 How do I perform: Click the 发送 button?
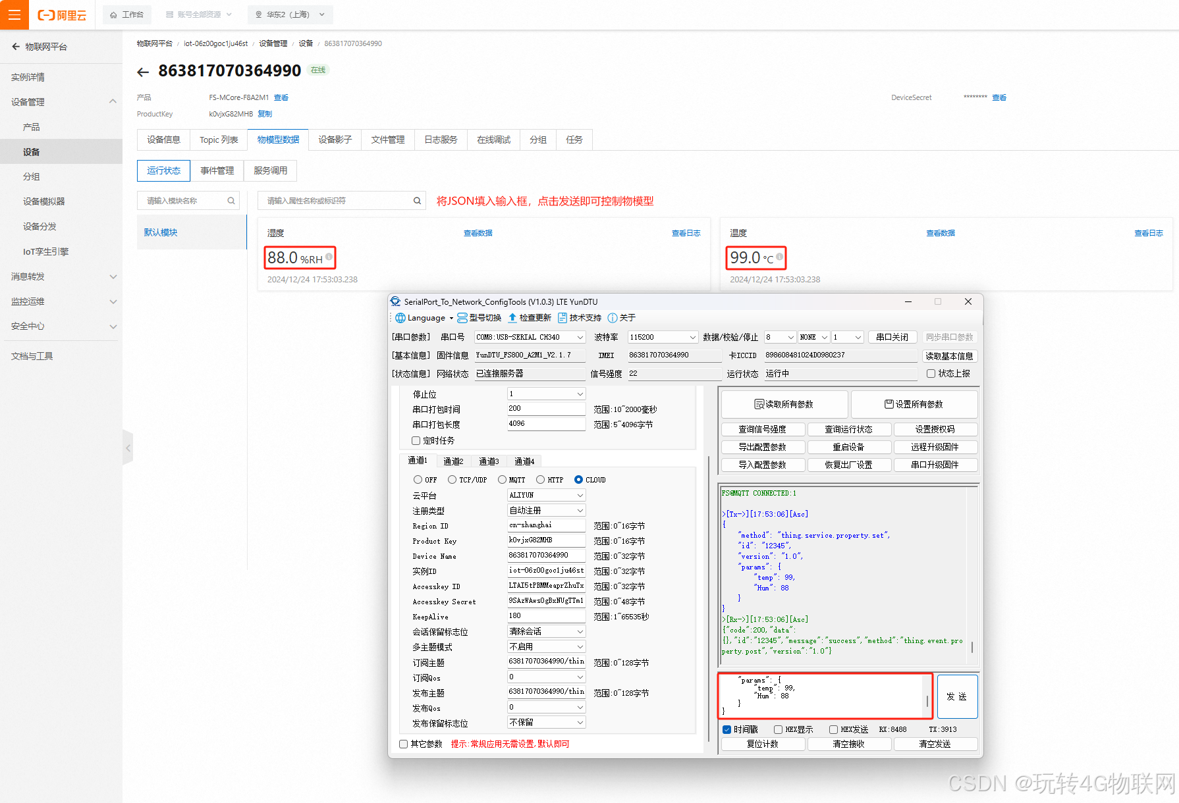click(957, 696)
